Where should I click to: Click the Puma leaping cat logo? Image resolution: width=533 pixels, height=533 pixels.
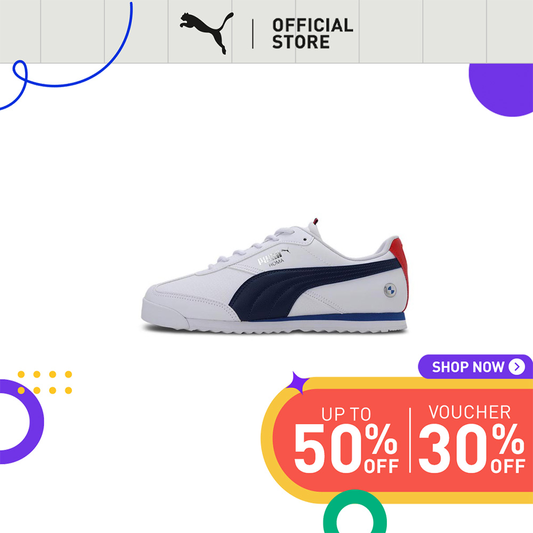point(207,33)
